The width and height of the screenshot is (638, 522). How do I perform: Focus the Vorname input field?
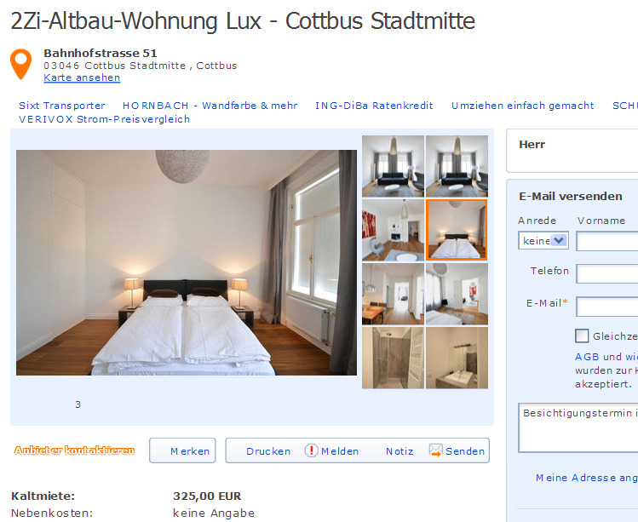click(607, 241)
